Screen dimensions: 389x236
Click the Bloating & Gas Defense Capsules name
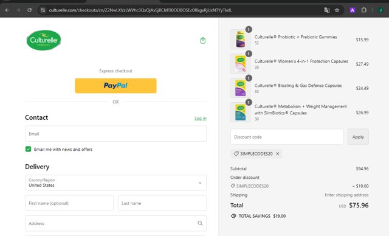click(x=298, y=86)
